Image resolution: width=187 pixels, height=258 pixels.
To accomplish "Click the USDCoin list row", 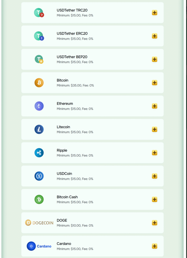I will pos(93,176).
